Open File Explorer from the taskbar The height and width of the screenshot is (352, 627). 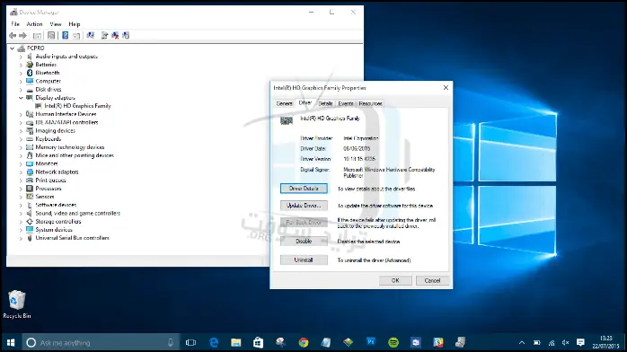tap(236, 342)
